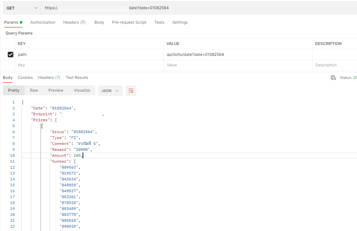The height and width of the screenshot is (231, 357).
Task: Open network information via the globe lock icon
Action: [x=333, y=77]
